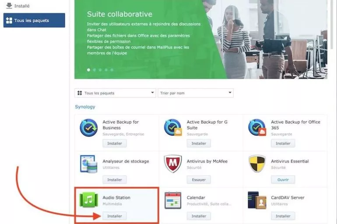337x224 pixels.
Task: Click the CardDAV Server title
Action: pos(288,197)
